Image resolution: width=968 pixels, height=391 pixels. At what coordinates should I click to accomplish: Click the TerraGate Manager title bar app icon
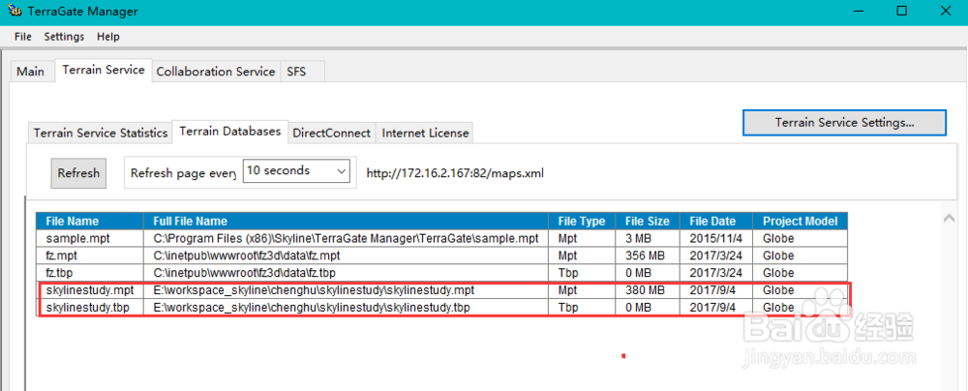[x=15, y=11]
